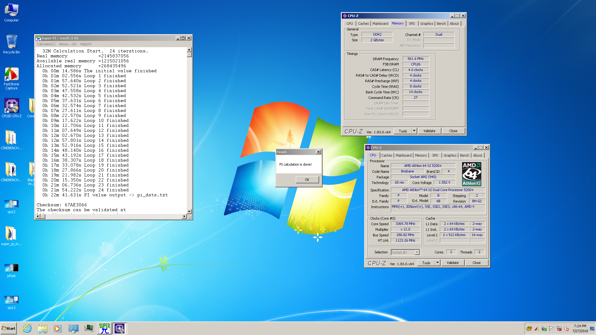Switch to Caches tab in lower CPU-Z window
This screenshot has width=596, height=335.
pyautogui.click(x=387, y=155)
